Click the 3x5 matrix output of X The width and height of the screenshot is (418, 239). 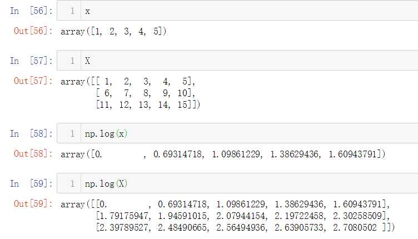coord(131,93)
